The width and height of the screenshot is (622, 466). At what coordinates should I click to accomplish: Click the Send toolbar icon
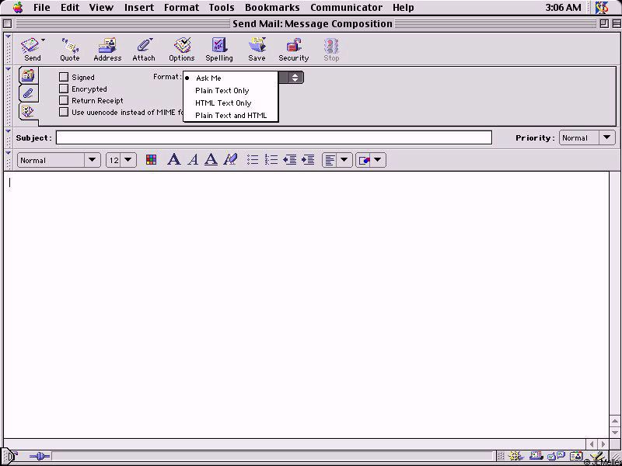(32, 46)
